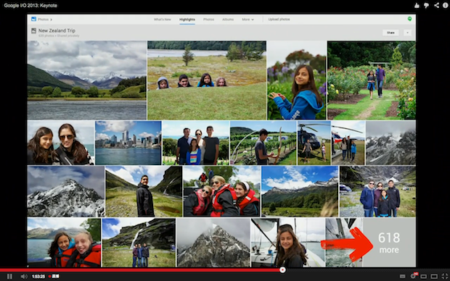Open group beside red helicopter photo

click(x=348, y=143)
